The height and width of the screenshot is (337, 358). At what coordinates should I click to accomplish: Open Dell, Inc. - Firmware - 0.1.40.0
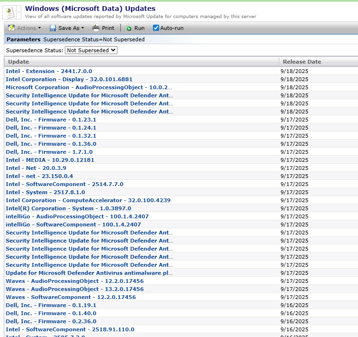point(51,313)
